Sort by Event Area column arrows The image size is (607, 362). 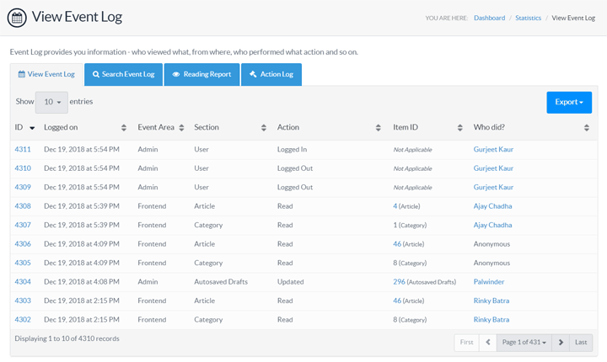tap(181, 128)
